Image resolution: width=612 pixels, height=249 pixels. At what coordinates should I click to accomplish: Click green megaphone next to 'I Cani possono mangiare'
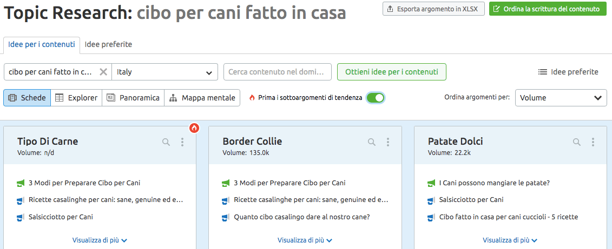[x=431, y=183]
